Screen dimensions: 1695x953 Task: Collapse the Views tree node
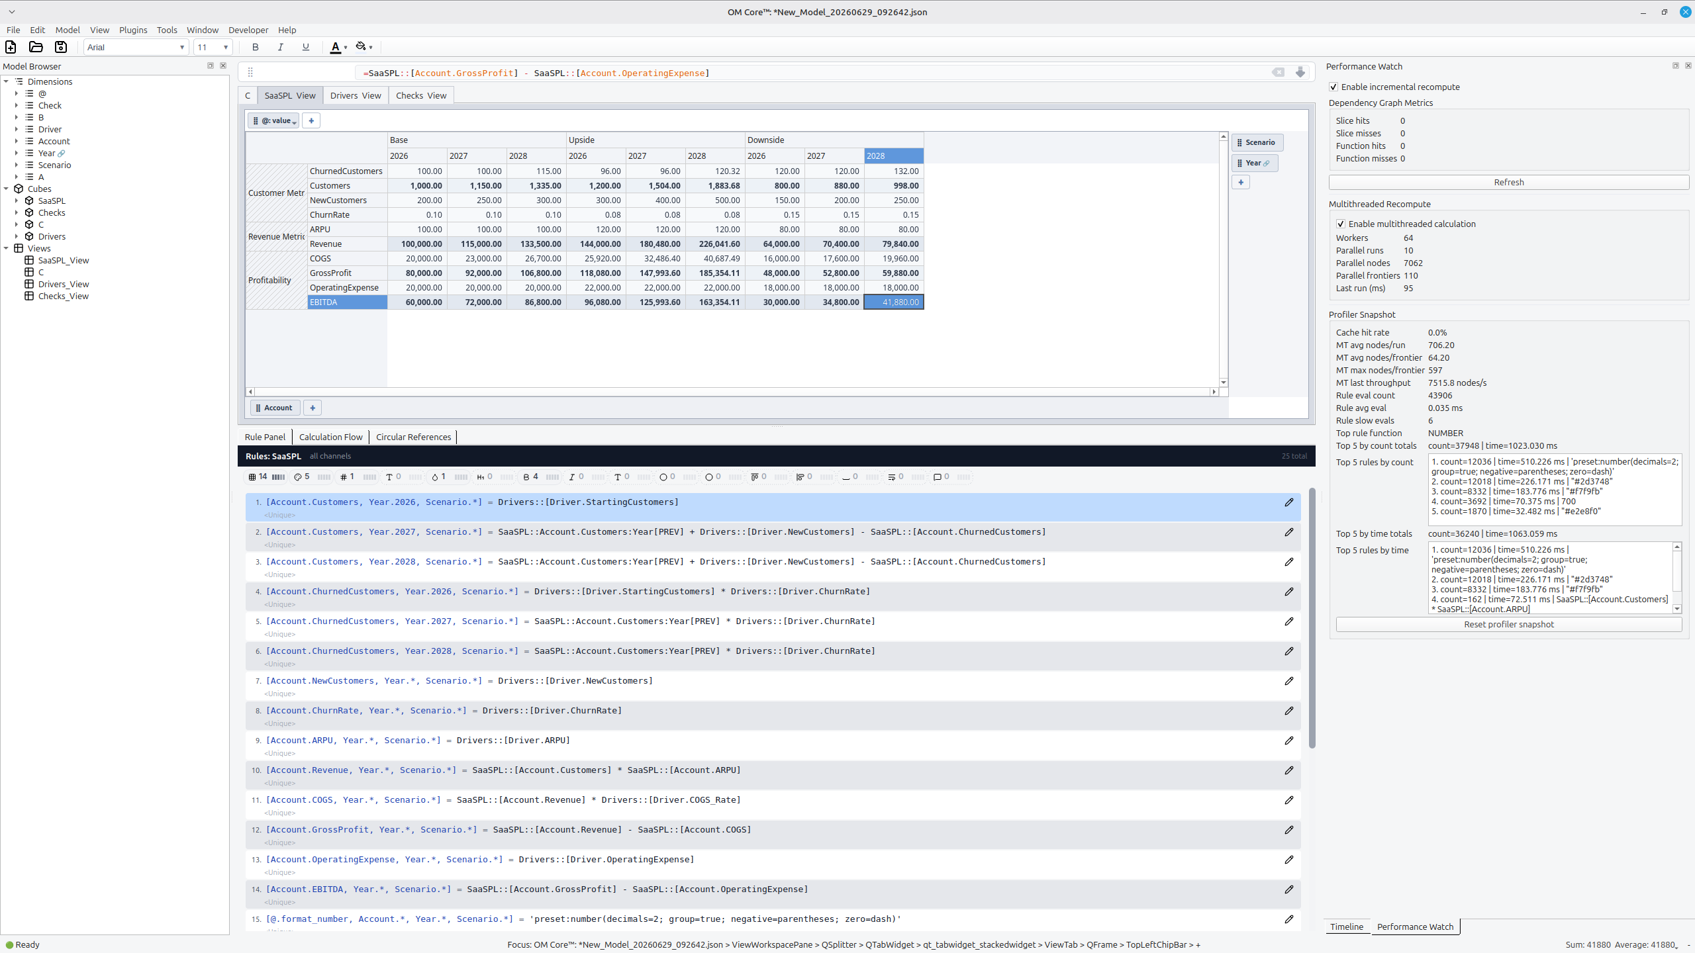pos(7,248)
